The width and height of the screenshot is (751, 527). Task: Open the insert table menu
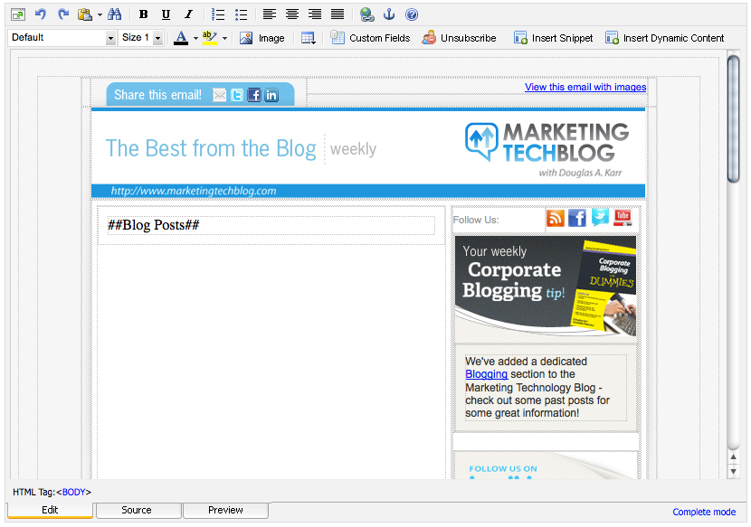pyautogui.click(x=309, y=38)
